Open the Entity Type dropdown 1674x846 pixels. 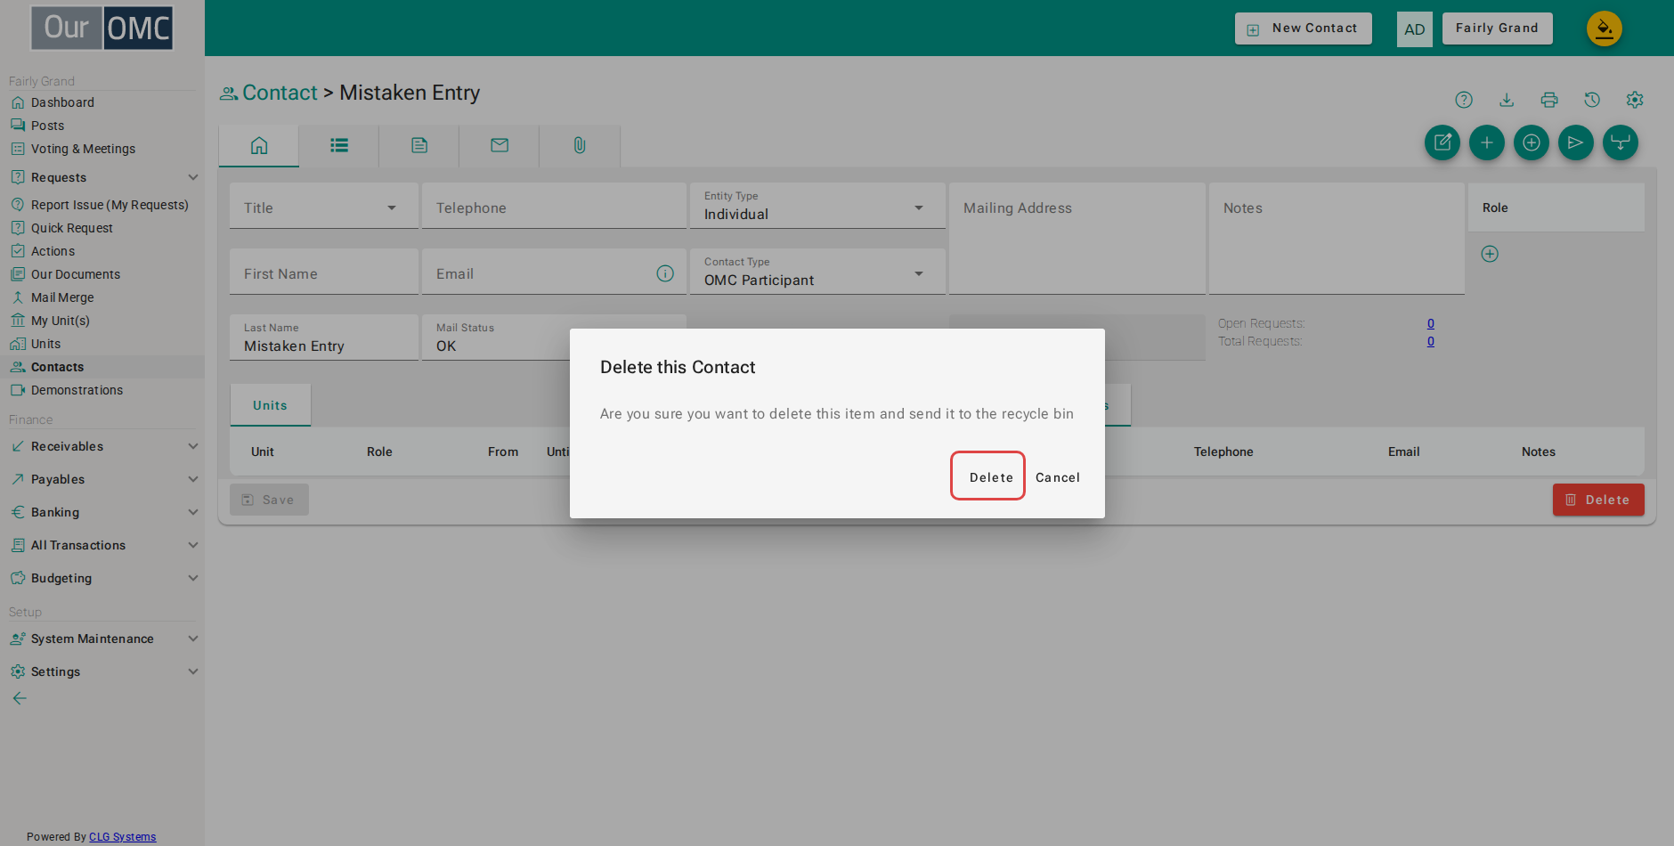click(817, 207)
